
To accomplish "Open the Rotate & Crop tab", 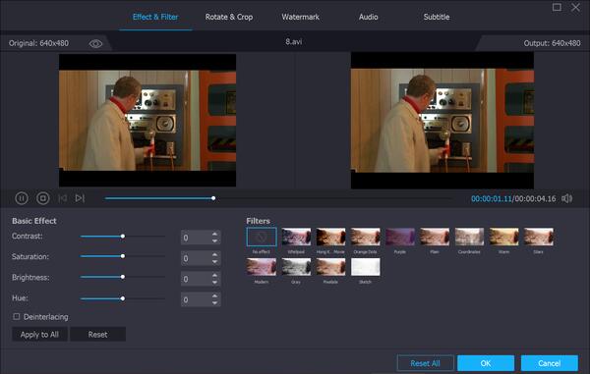I will point(229,17).
